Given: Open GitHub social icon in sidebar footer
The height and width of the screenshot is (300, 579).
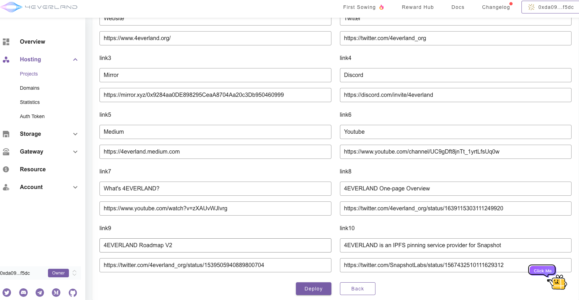Looking at the screenshot, I should point(73,293).
